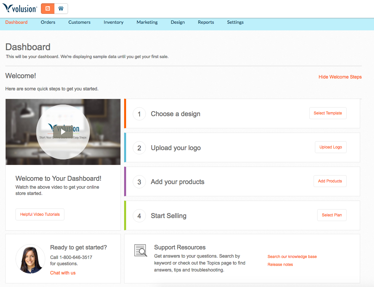Screen dimensions: 374x287
Task: Open the Release notes link
Action: pos(280,265)
